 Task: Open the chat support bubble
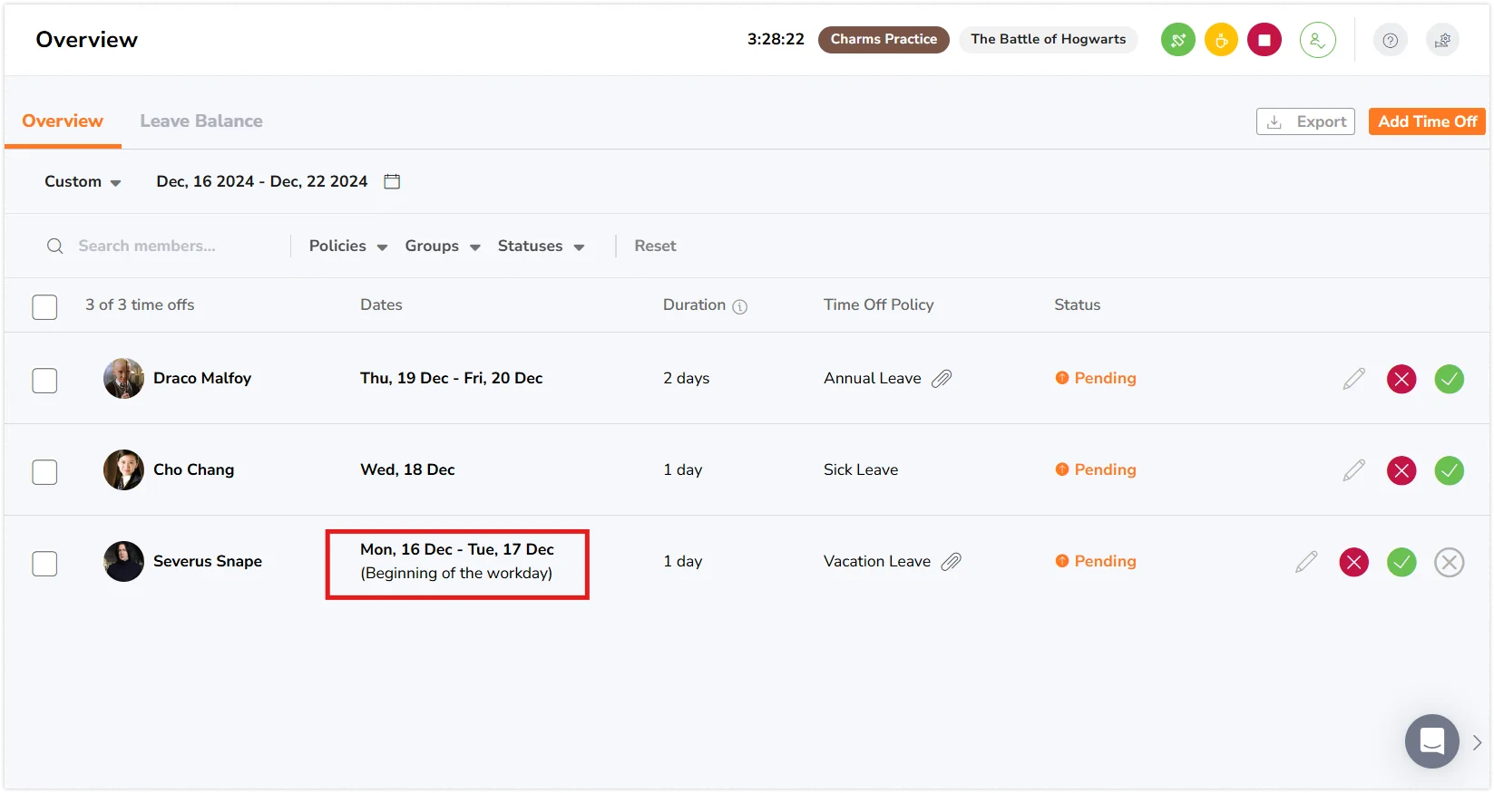1431,741
